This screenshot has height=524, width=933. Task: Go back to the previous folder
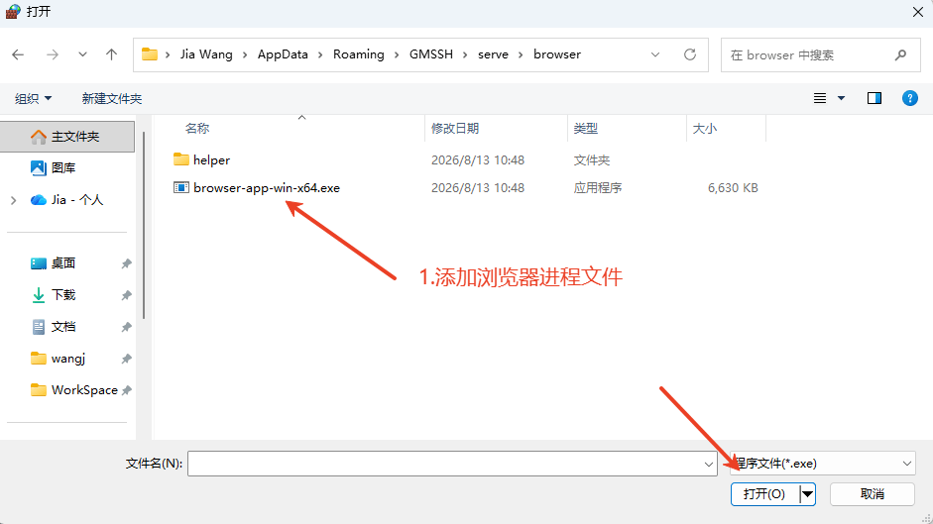(x=18, y=54)
